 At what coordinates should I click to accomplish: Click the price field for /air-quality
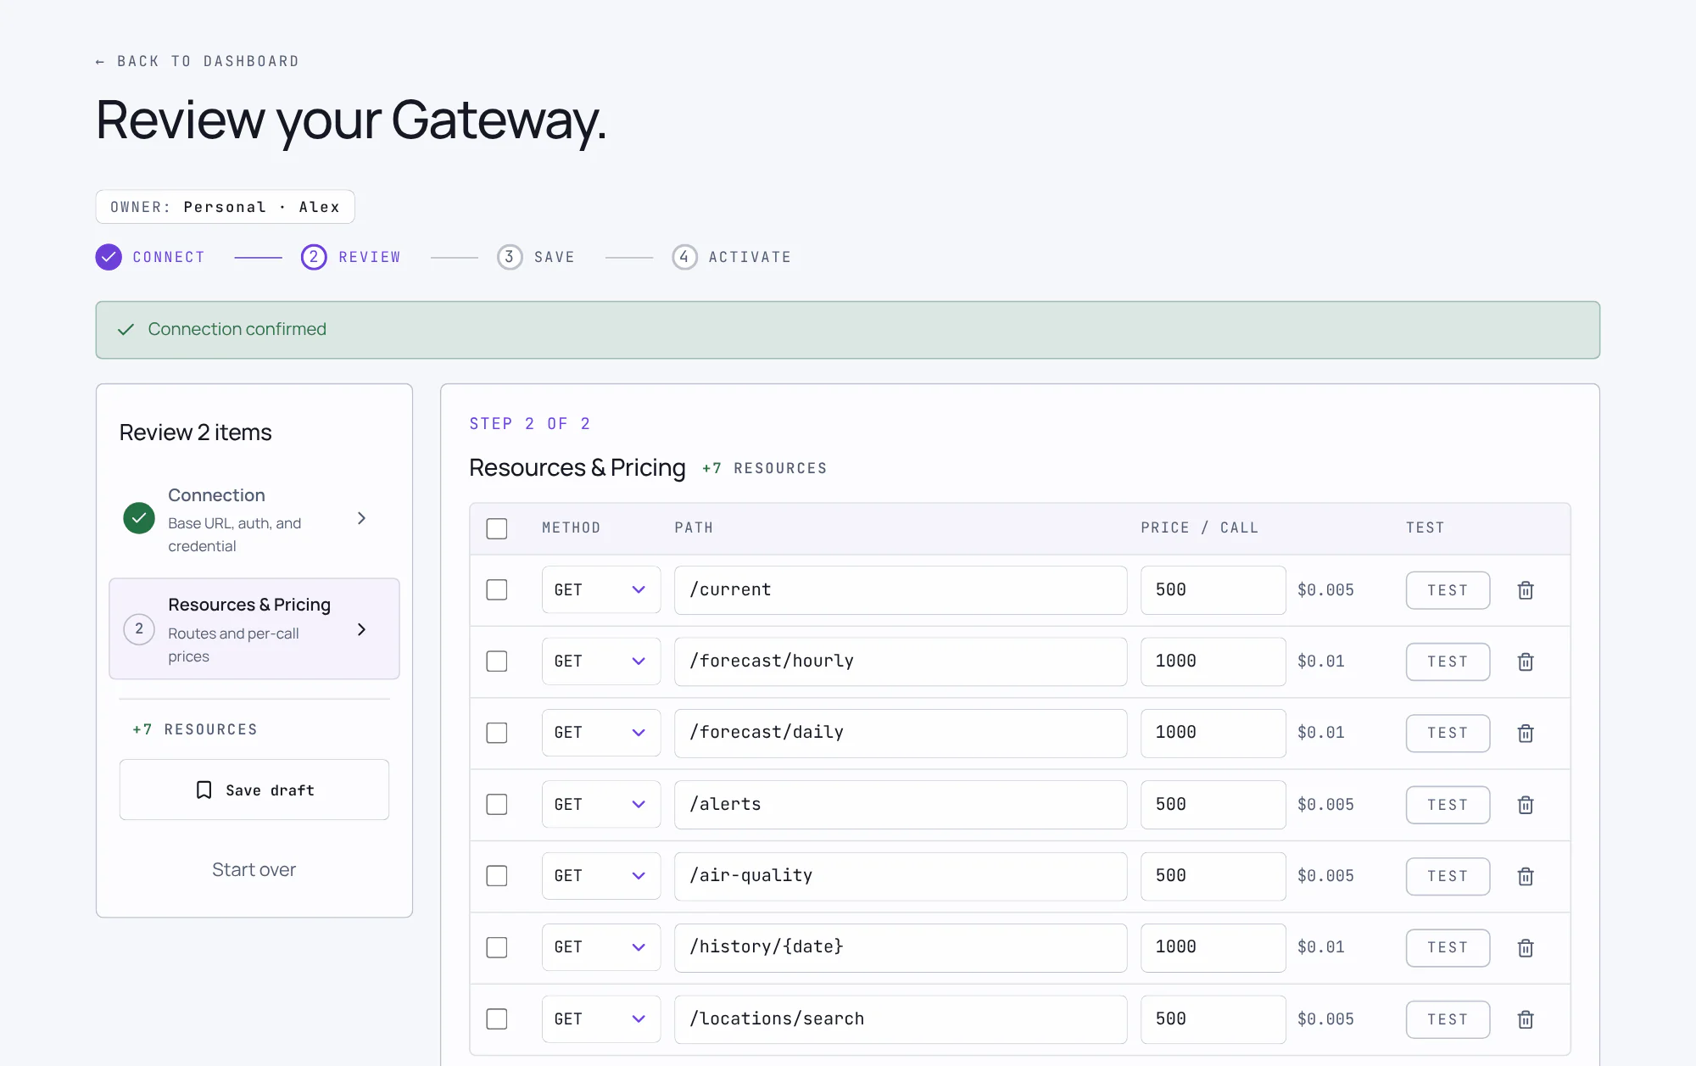pos(1213,876)
